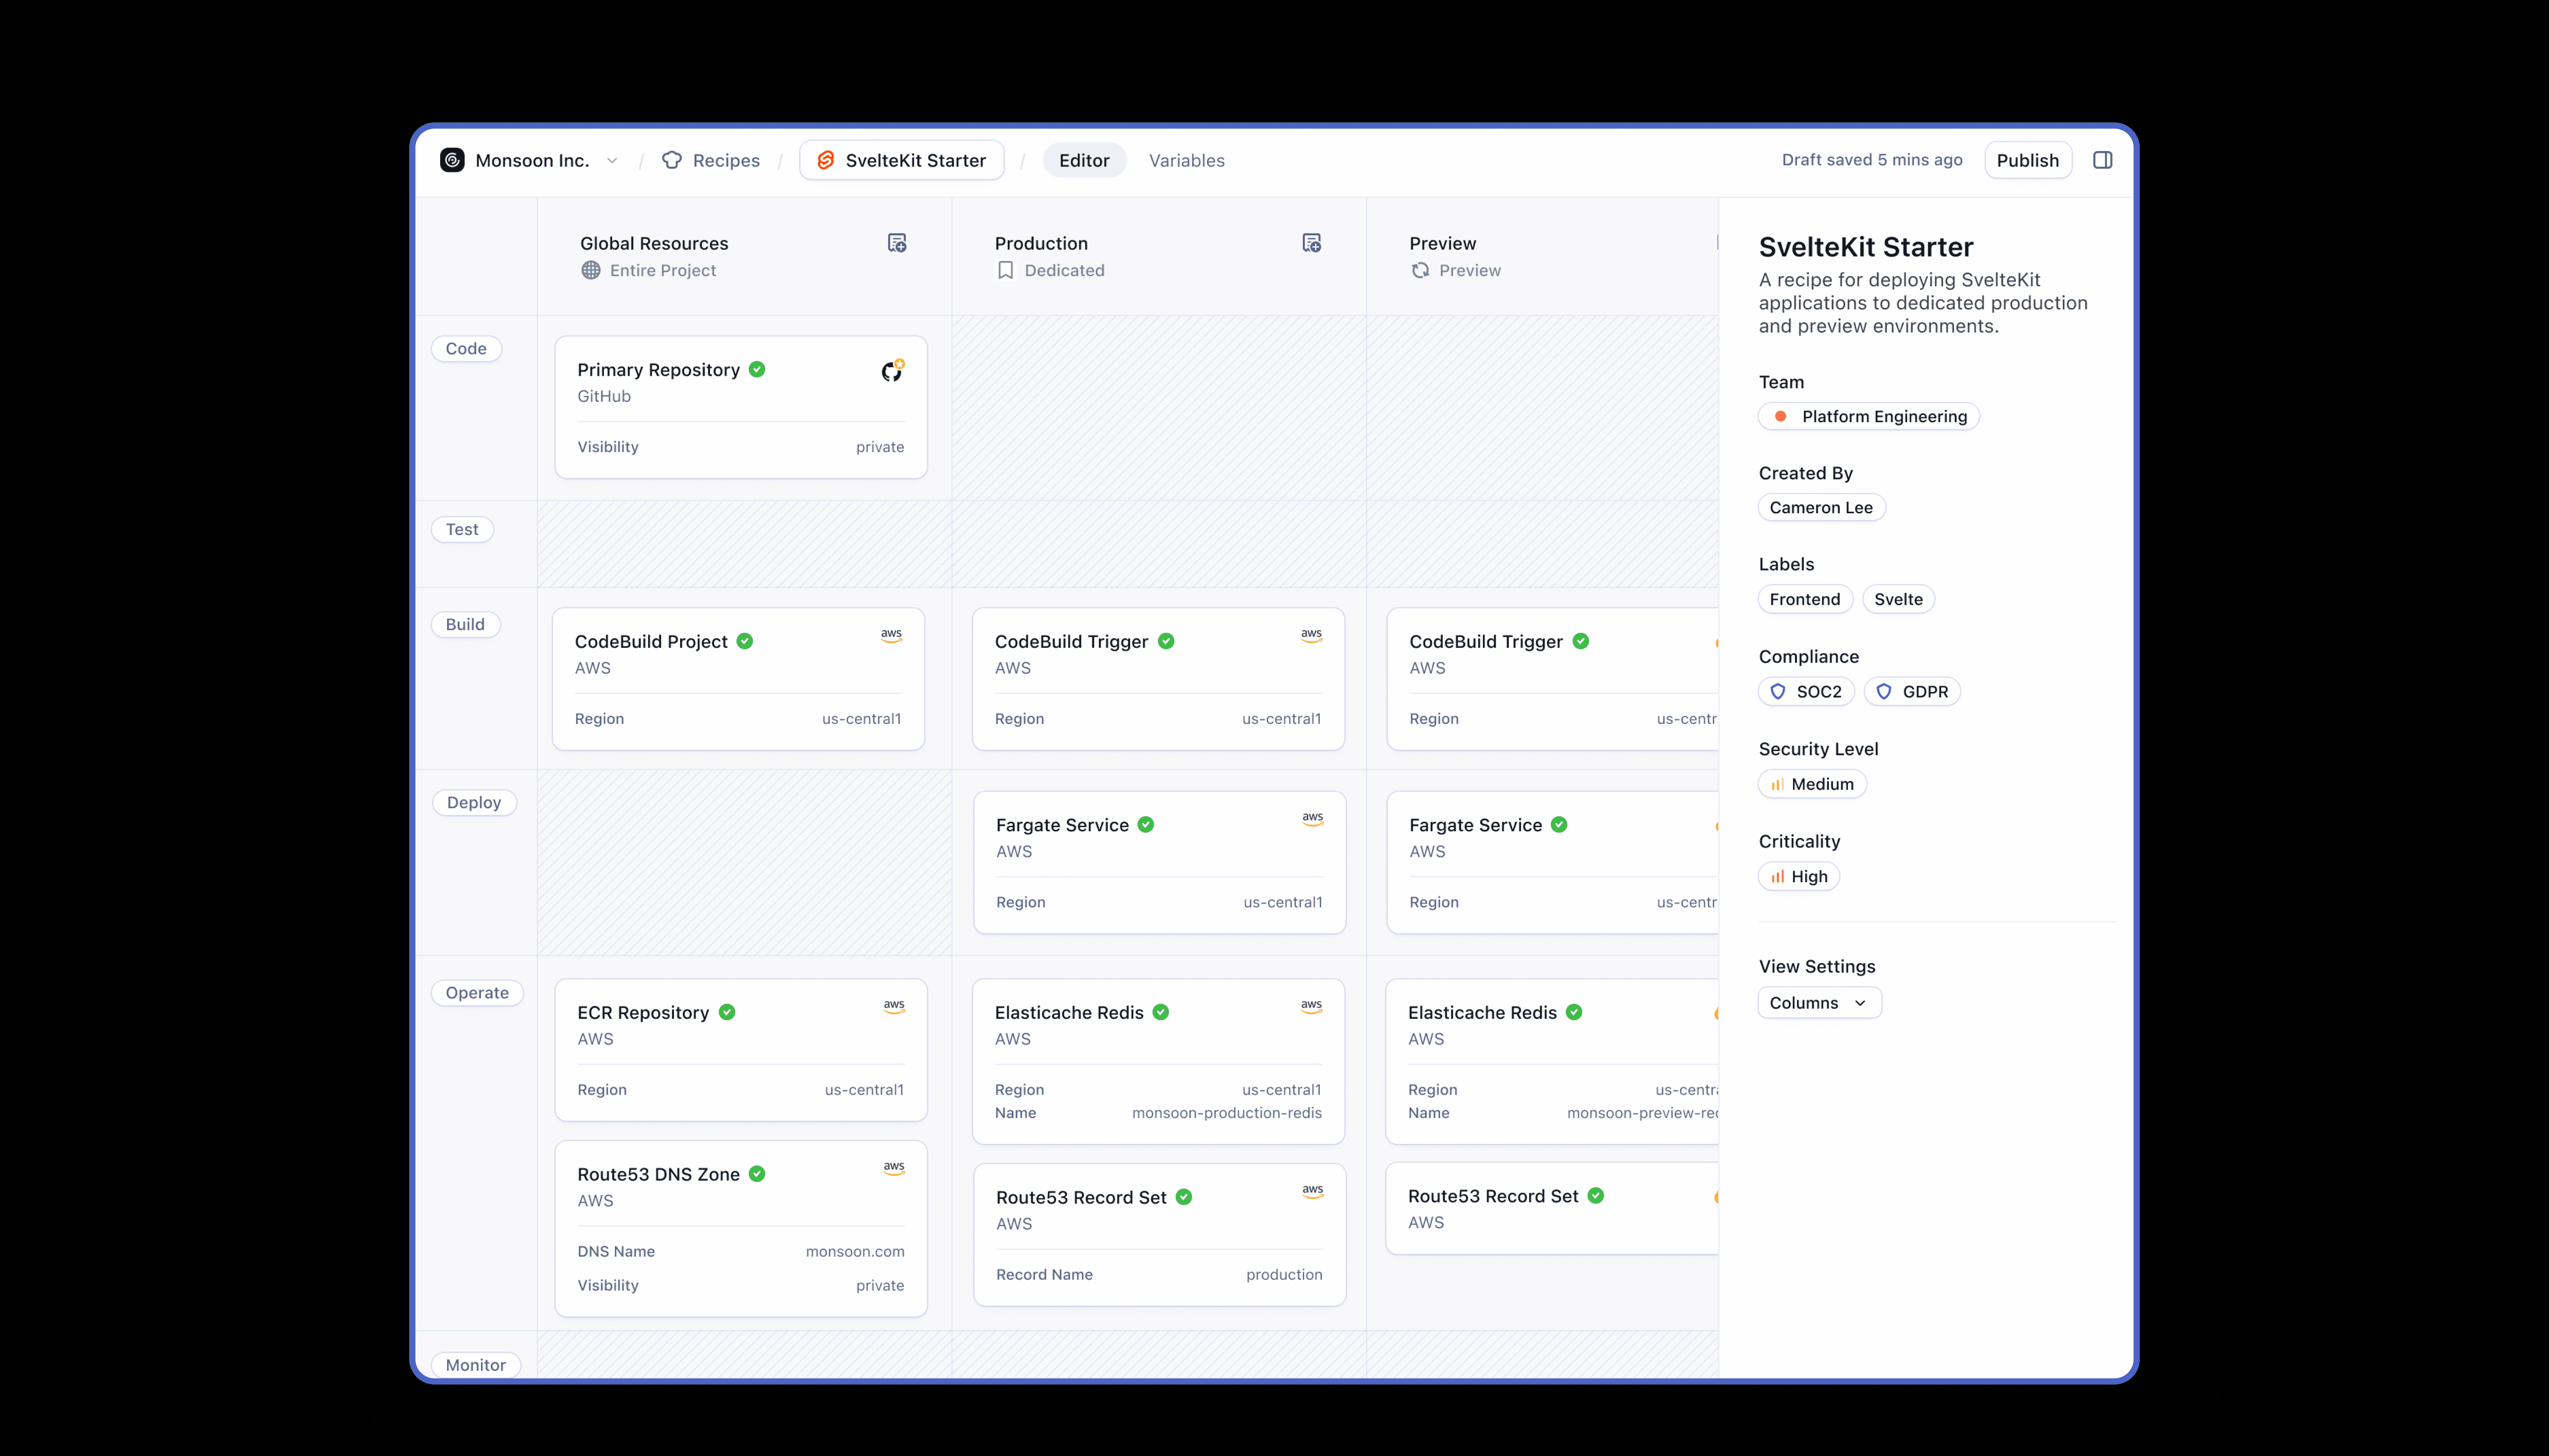Viewport: 2549px width, 1456px height.
Task: Open Production column settings icon
Action: [x=1311, y=243]
